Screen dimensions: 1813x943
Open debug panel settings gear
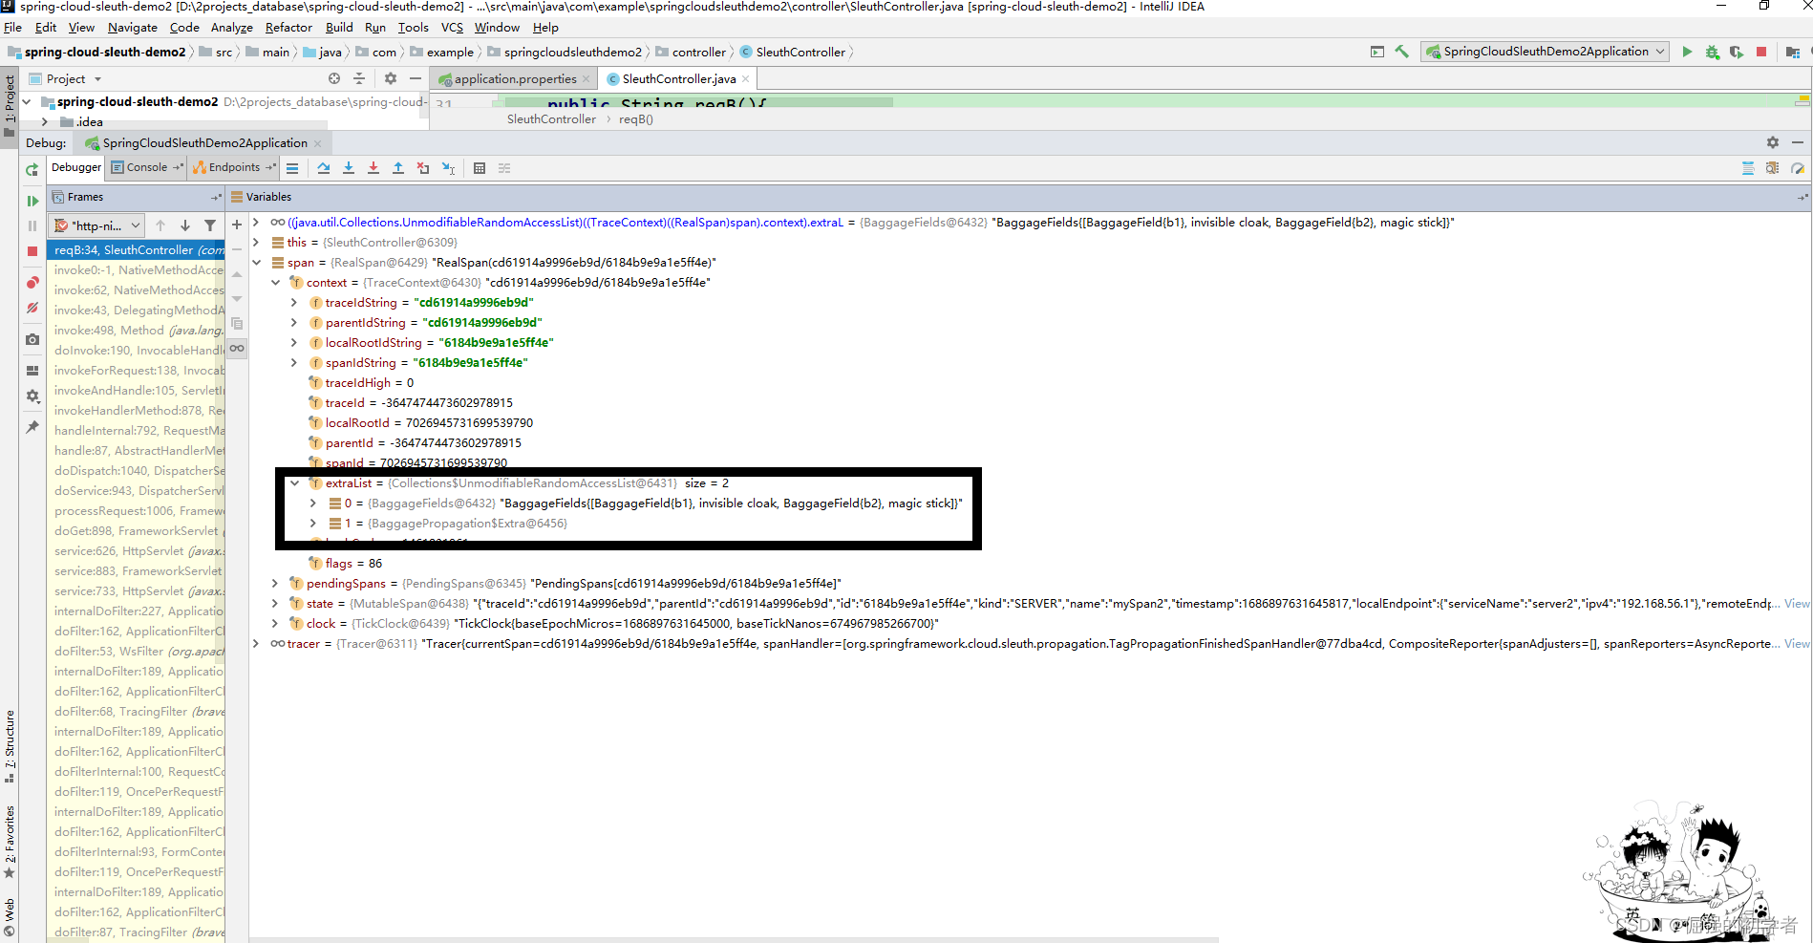[1773, 142]
